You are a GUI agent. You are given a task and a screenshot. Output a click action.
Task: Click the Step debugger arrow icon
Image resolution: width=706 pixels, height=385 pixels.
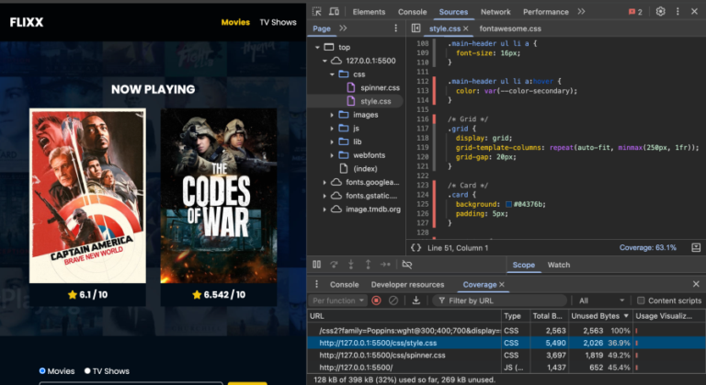pyautogui.click(x=385, y=265)
